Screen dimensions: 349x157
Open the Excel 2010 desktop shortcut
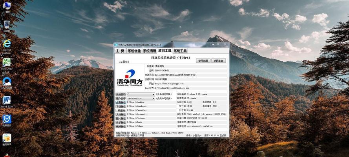(7, 64)
